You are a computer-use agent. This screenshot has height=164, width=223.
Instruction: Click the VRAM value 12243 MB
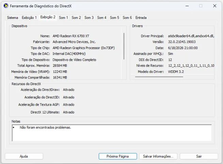pyautogui.click(x=60, y=71)
